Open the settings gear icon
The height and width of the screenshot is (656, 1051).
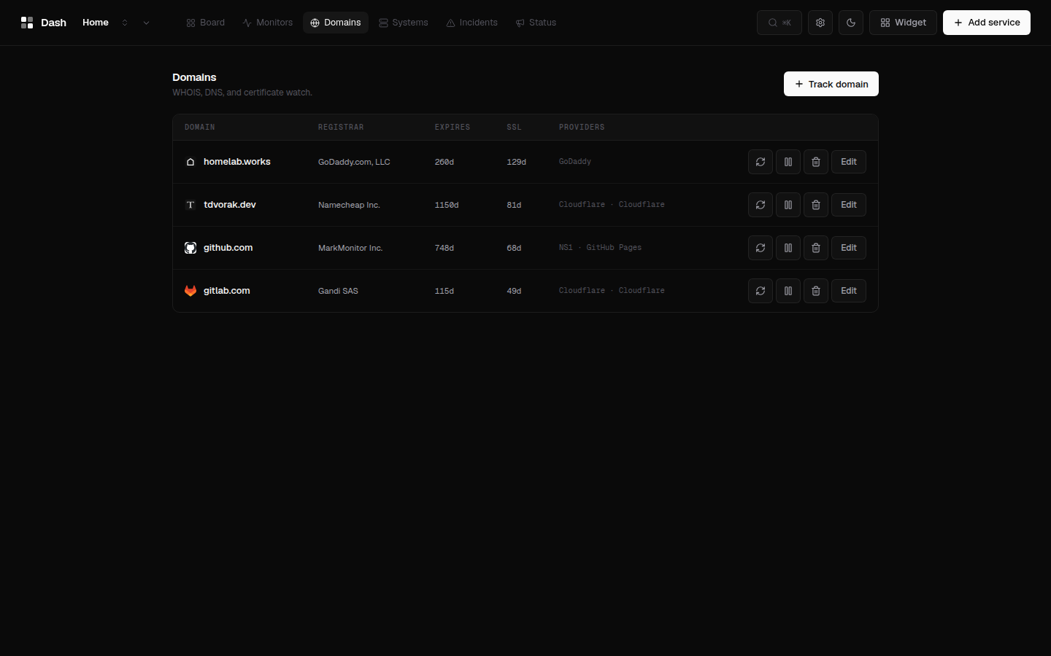[x=820, y=23]
